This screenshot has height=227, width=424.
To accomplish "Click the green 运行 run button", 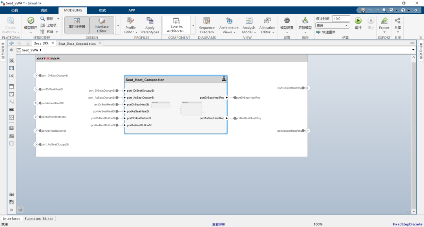I will [358, 20].
